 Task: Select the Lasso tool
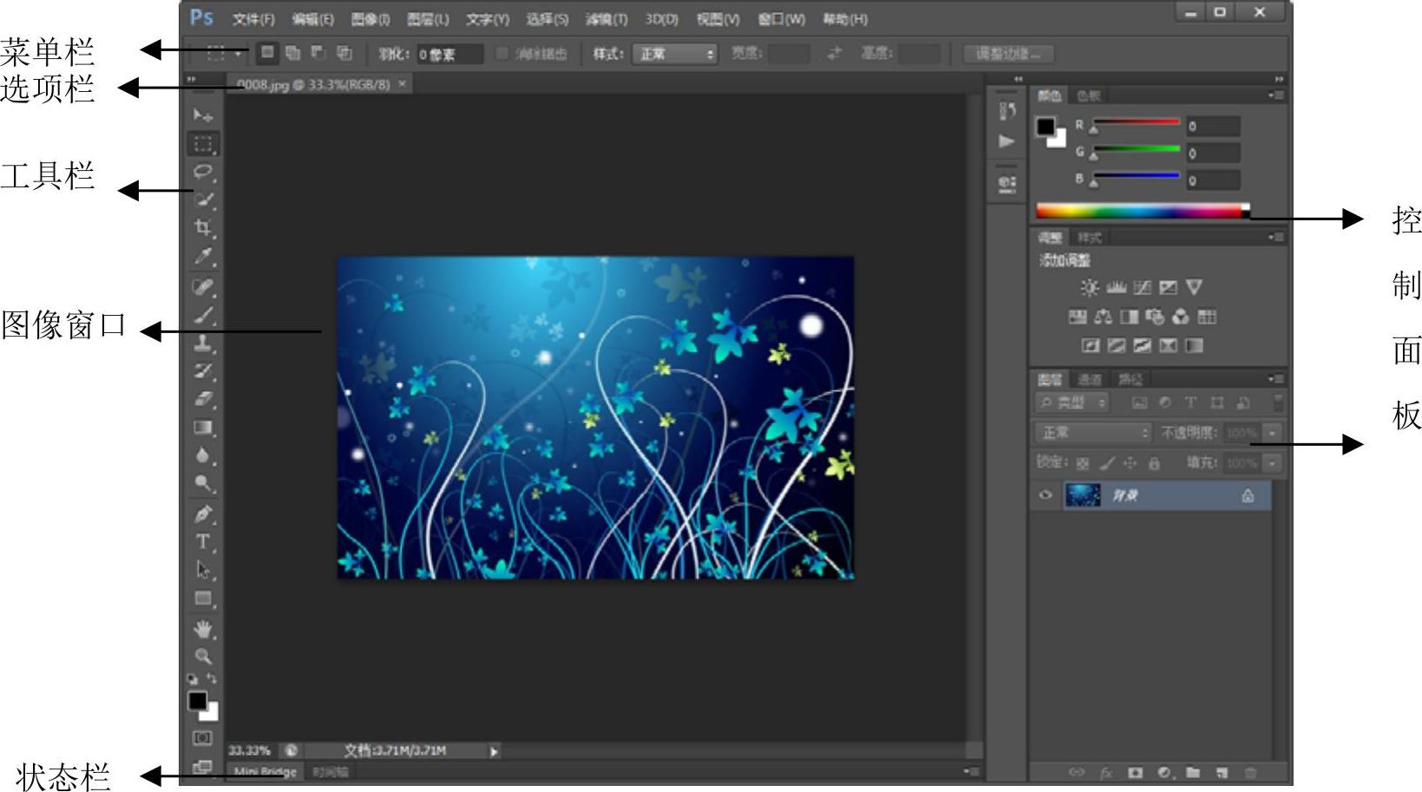[203, 172]
